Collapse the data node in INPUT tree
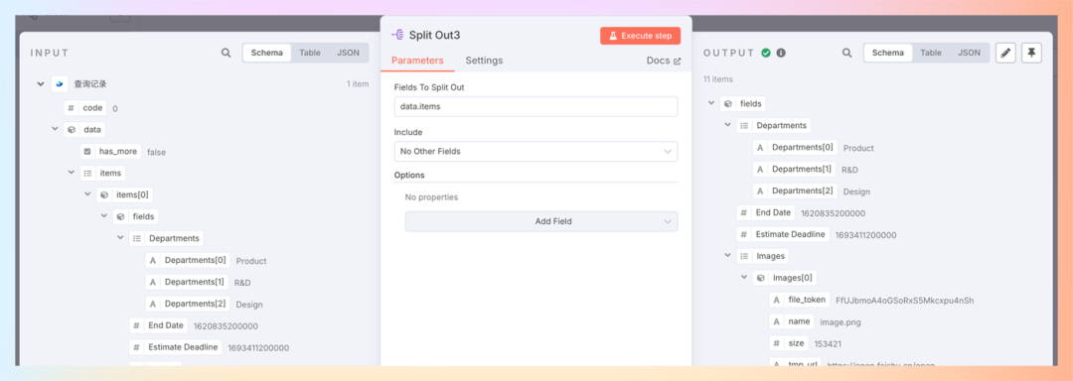The height and width of the screenshot is (381, 1073). tap(55, 129)
